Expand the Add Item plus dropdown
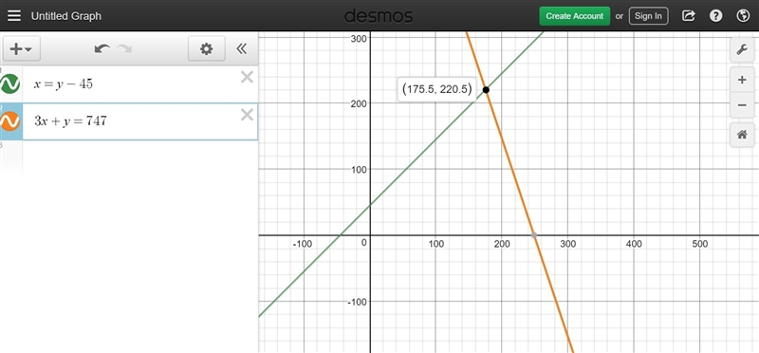 (x=21, y=49)
